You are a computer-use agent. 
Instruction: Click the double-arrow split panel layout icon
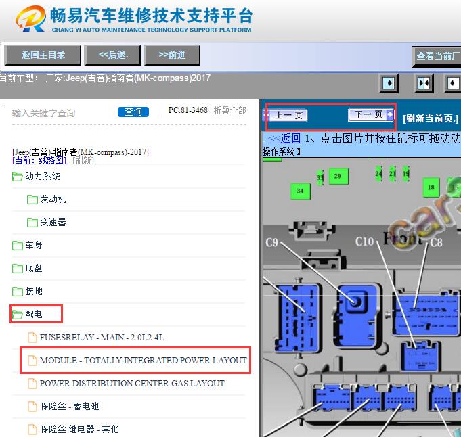[x=423, y=83]
